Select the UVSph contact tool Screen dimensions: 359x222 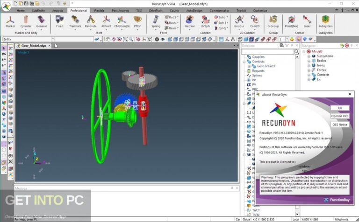[205, 22]
